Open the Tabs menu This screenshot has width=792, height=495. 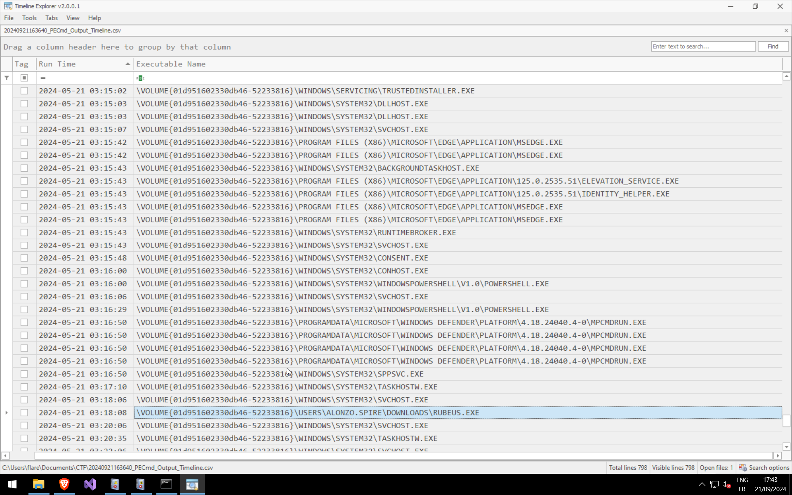click(x=52, y=18)
